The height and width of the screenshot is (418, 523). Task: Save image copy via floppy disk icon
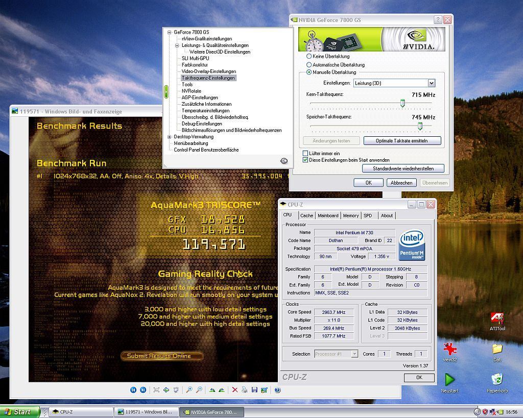(254, 389)
